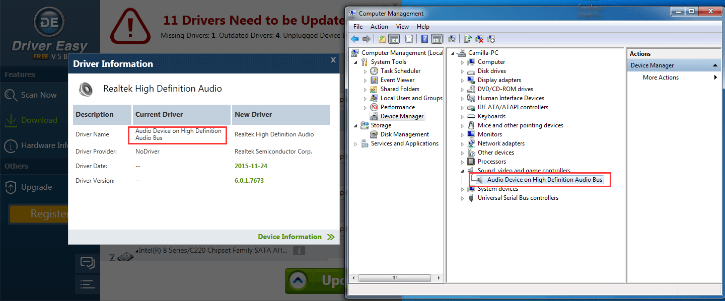The width and height of the screenshot is (725, 301).
Task: Select Disk Management under Storage
Action: tap(405, 134)
